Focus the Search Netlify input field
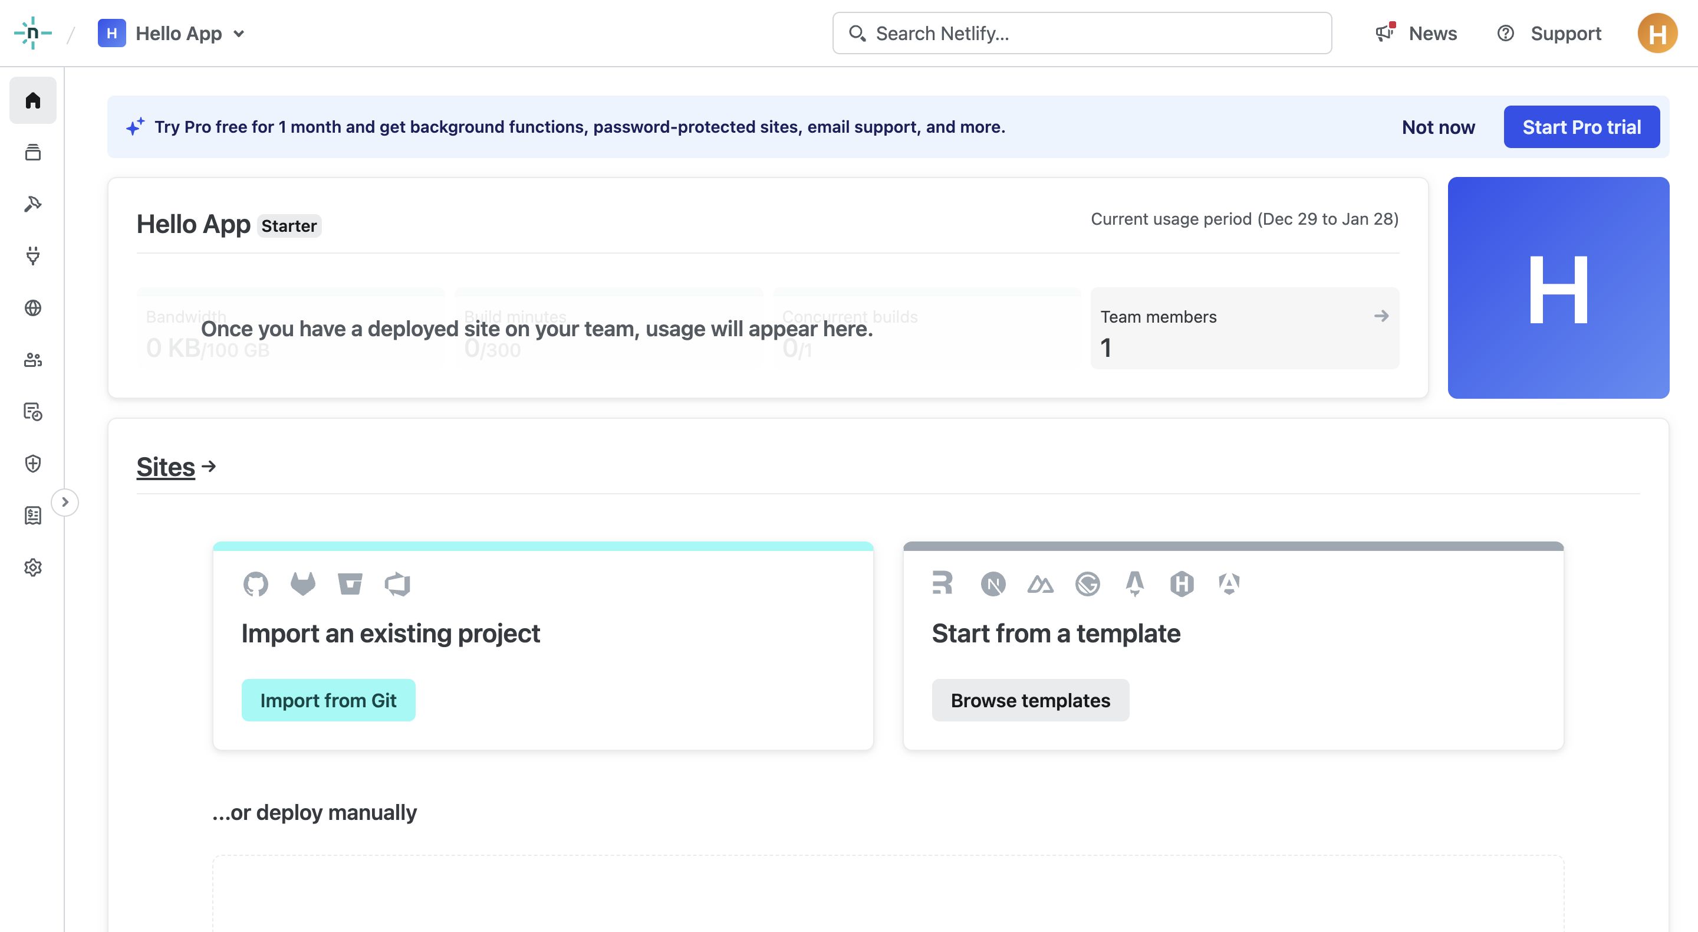The width and height of the screenshot is (1698, 932). pyautogui.click(x=1082, y=33)
